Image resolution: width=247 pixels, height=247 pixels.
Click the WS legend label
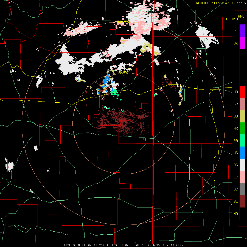pos(235,153)
